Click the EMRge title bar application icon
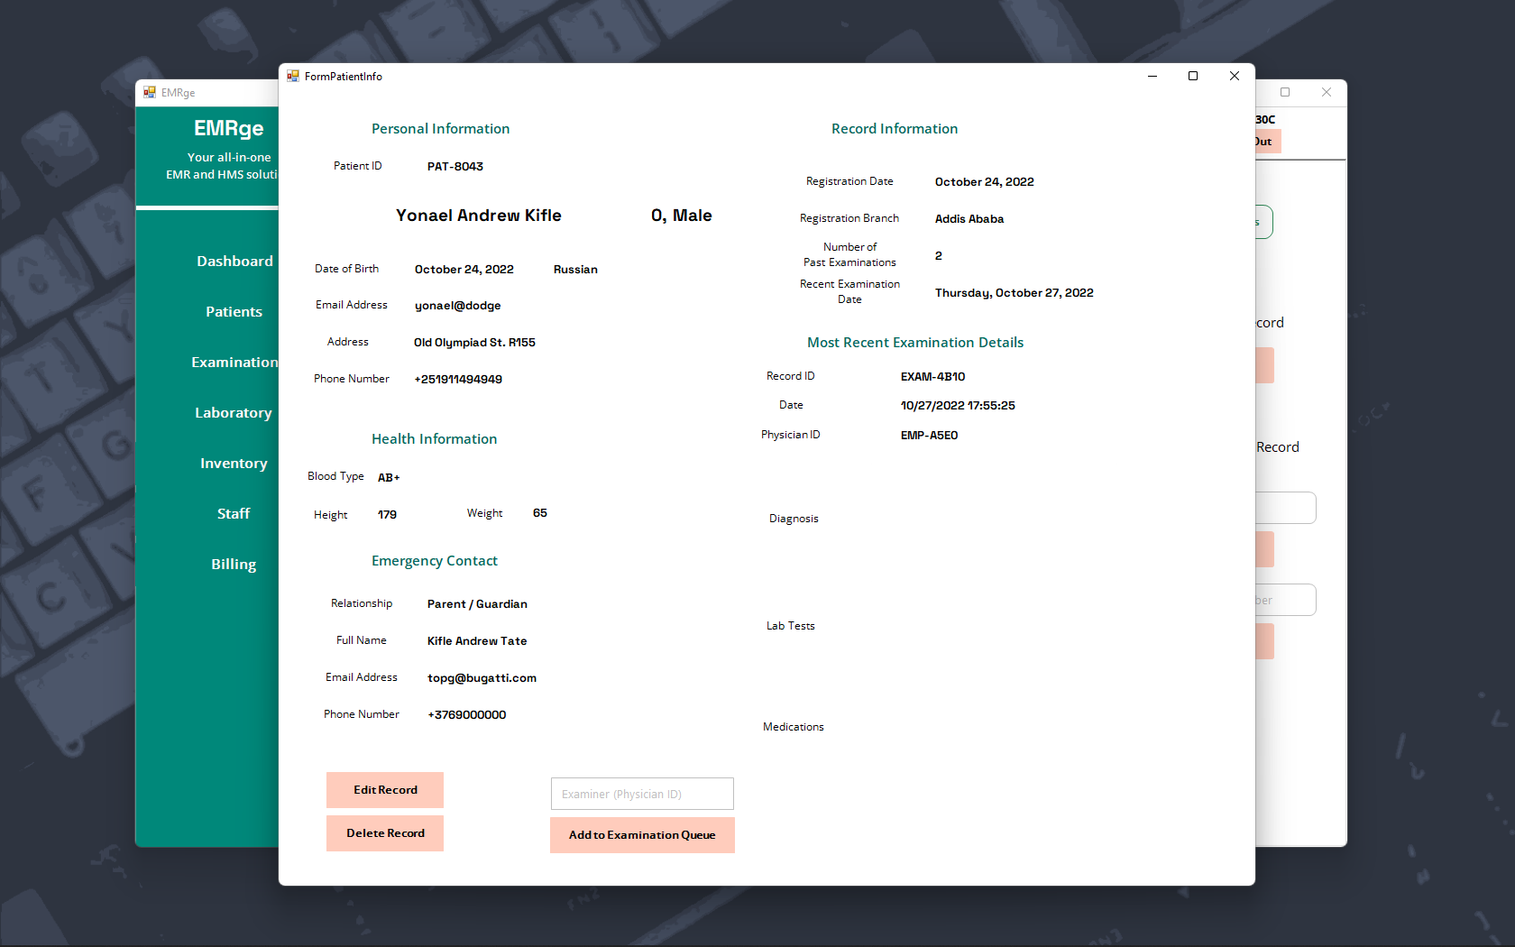The width and height of the screenshot is (1515, 947). point(151,92)
